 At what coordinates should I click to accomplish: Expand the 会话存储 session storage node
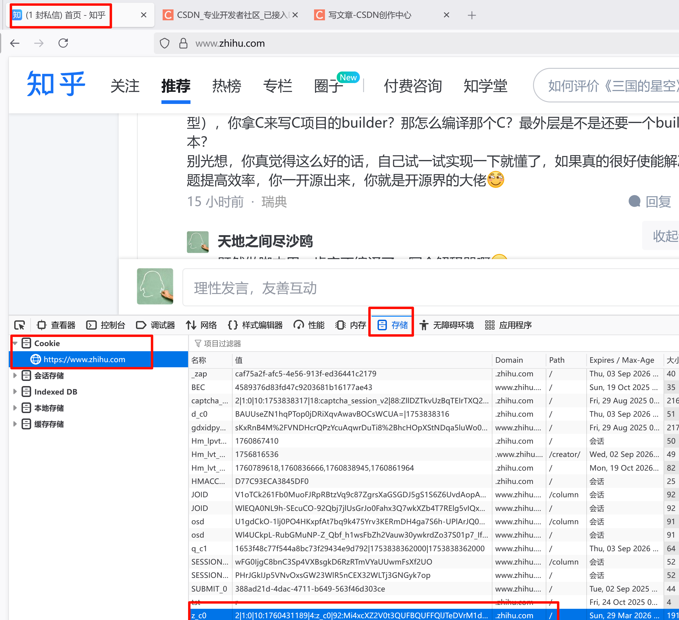pyautogui.click(x=15, y=375)
